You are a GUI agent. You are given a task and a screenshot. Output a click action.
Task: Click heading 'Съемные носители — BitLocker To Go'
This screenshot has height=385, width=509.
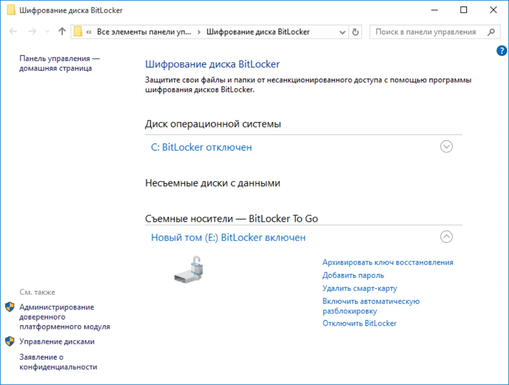231,219
